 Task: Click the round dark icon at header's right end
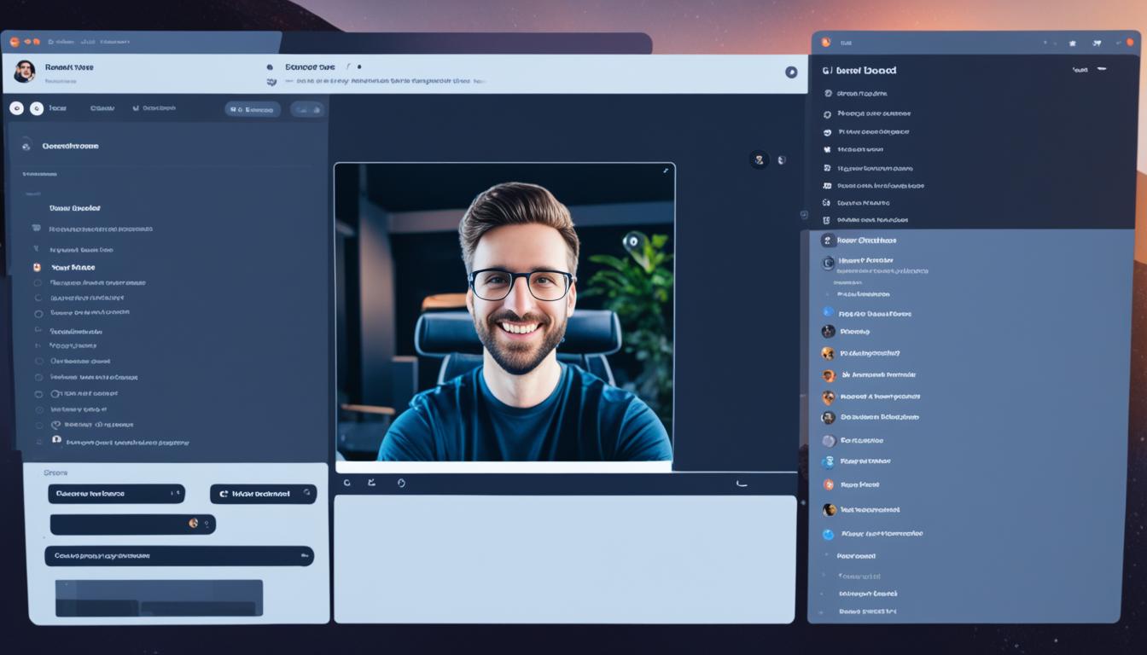(791, 72)
